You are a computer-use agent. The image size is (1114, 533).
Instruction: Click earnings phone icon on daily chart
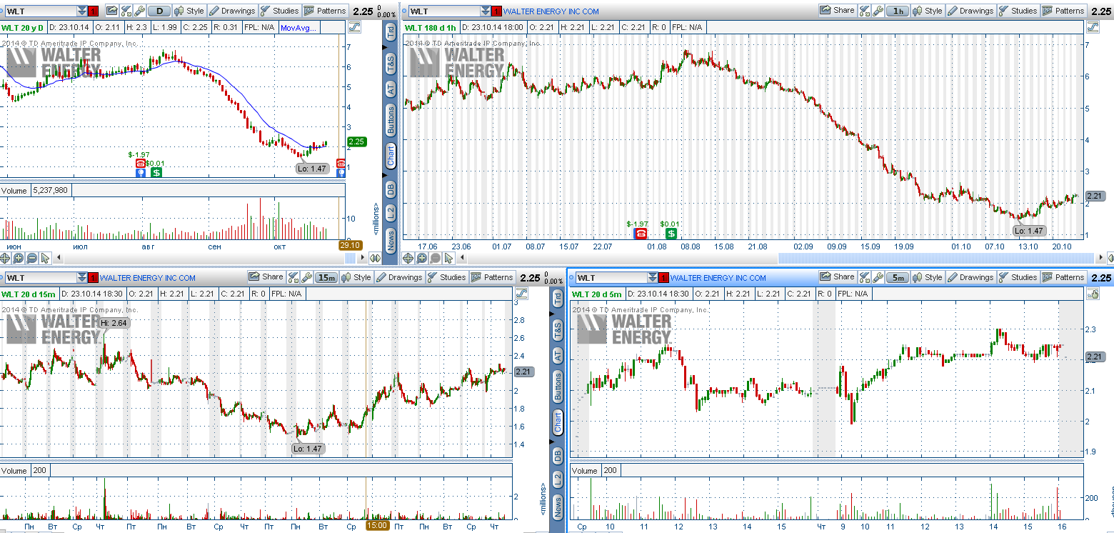click(x=141, y=164)
